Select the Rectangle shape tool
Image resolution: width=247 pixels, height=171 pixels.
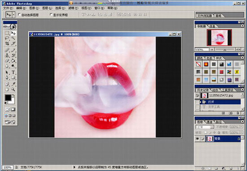(x=13, y=77)
